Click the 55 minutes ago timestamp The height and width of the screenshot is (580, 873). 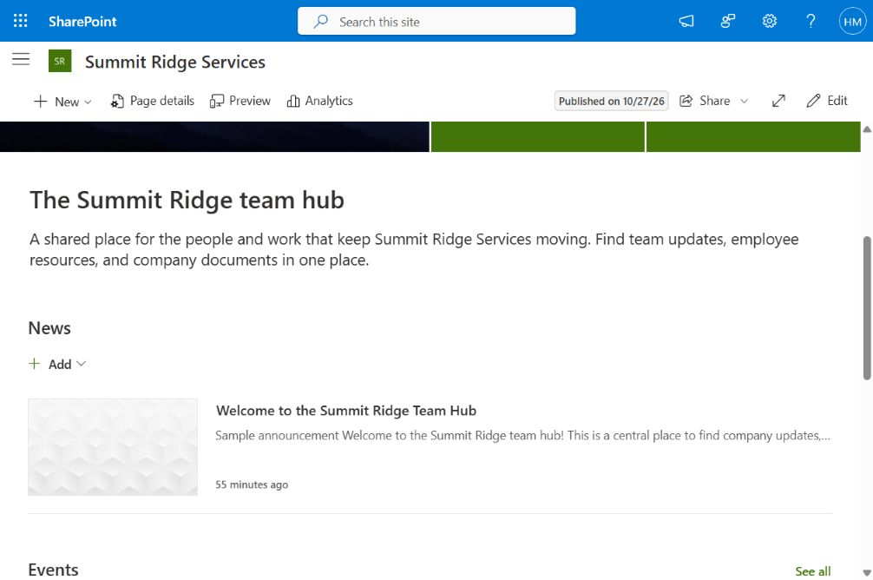click(252, 484)
